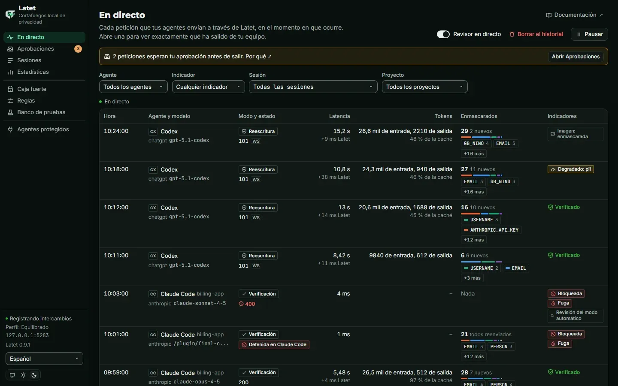Expand the Sesión dropdown Todas las sesiones

coord(313,87)
